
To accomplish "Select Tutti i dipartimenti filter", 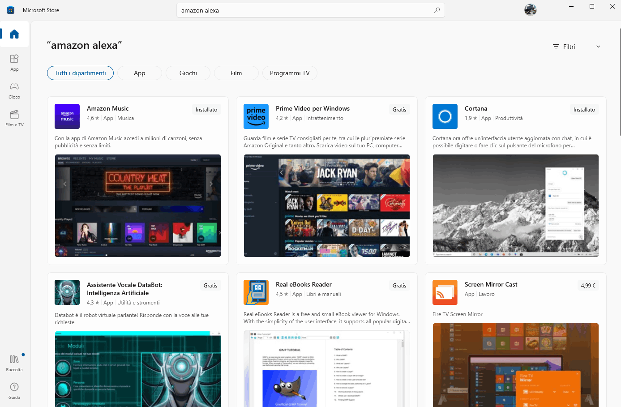I will pos(80,73).
